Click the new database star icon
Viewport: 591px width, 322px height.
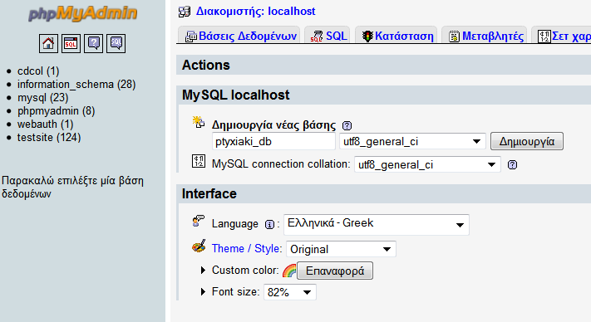pos(199,122)
